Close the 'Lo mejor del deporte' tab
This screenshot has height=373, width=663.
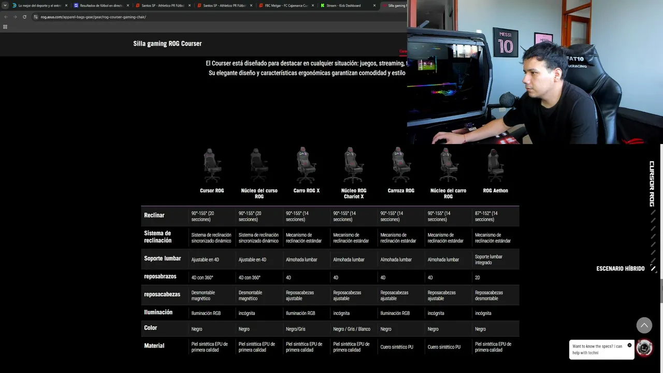(x=66, y=6)
